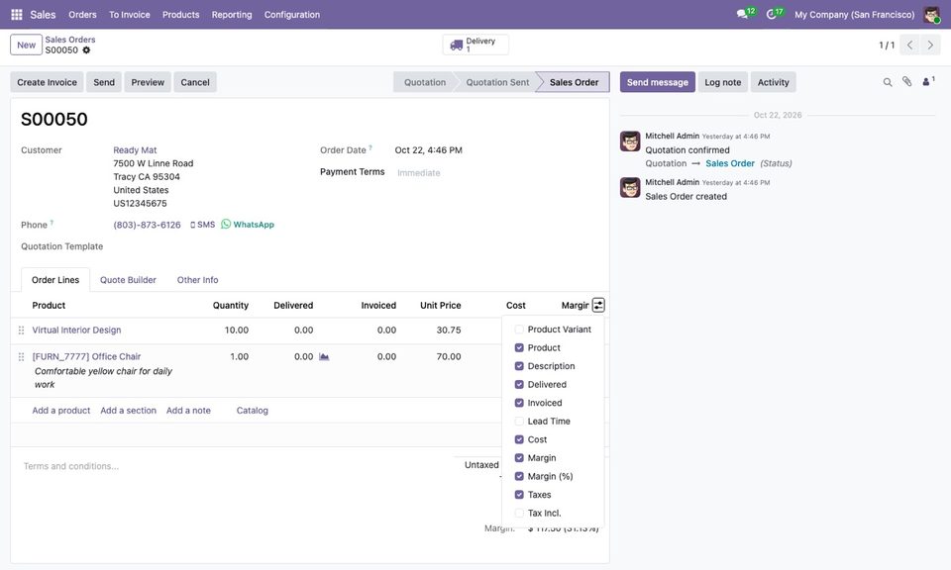Image resolution: width=951 pixels, height=570 pixels.
Task: Open the Reporting menu
Action: (x=232, y=15)
